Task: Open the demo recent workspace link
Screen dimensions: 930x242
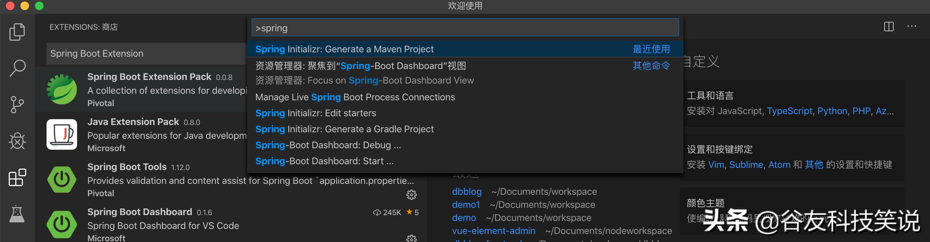Action: [464, 218]
